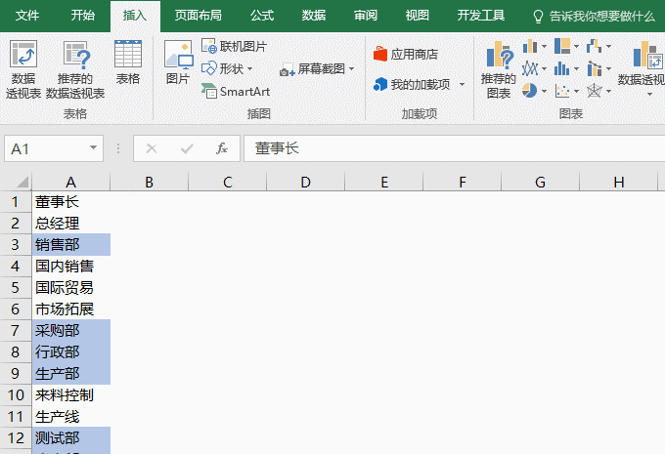Insert a line chart
The height and width of the screenshot is (454, 665).
coord(530,68)
